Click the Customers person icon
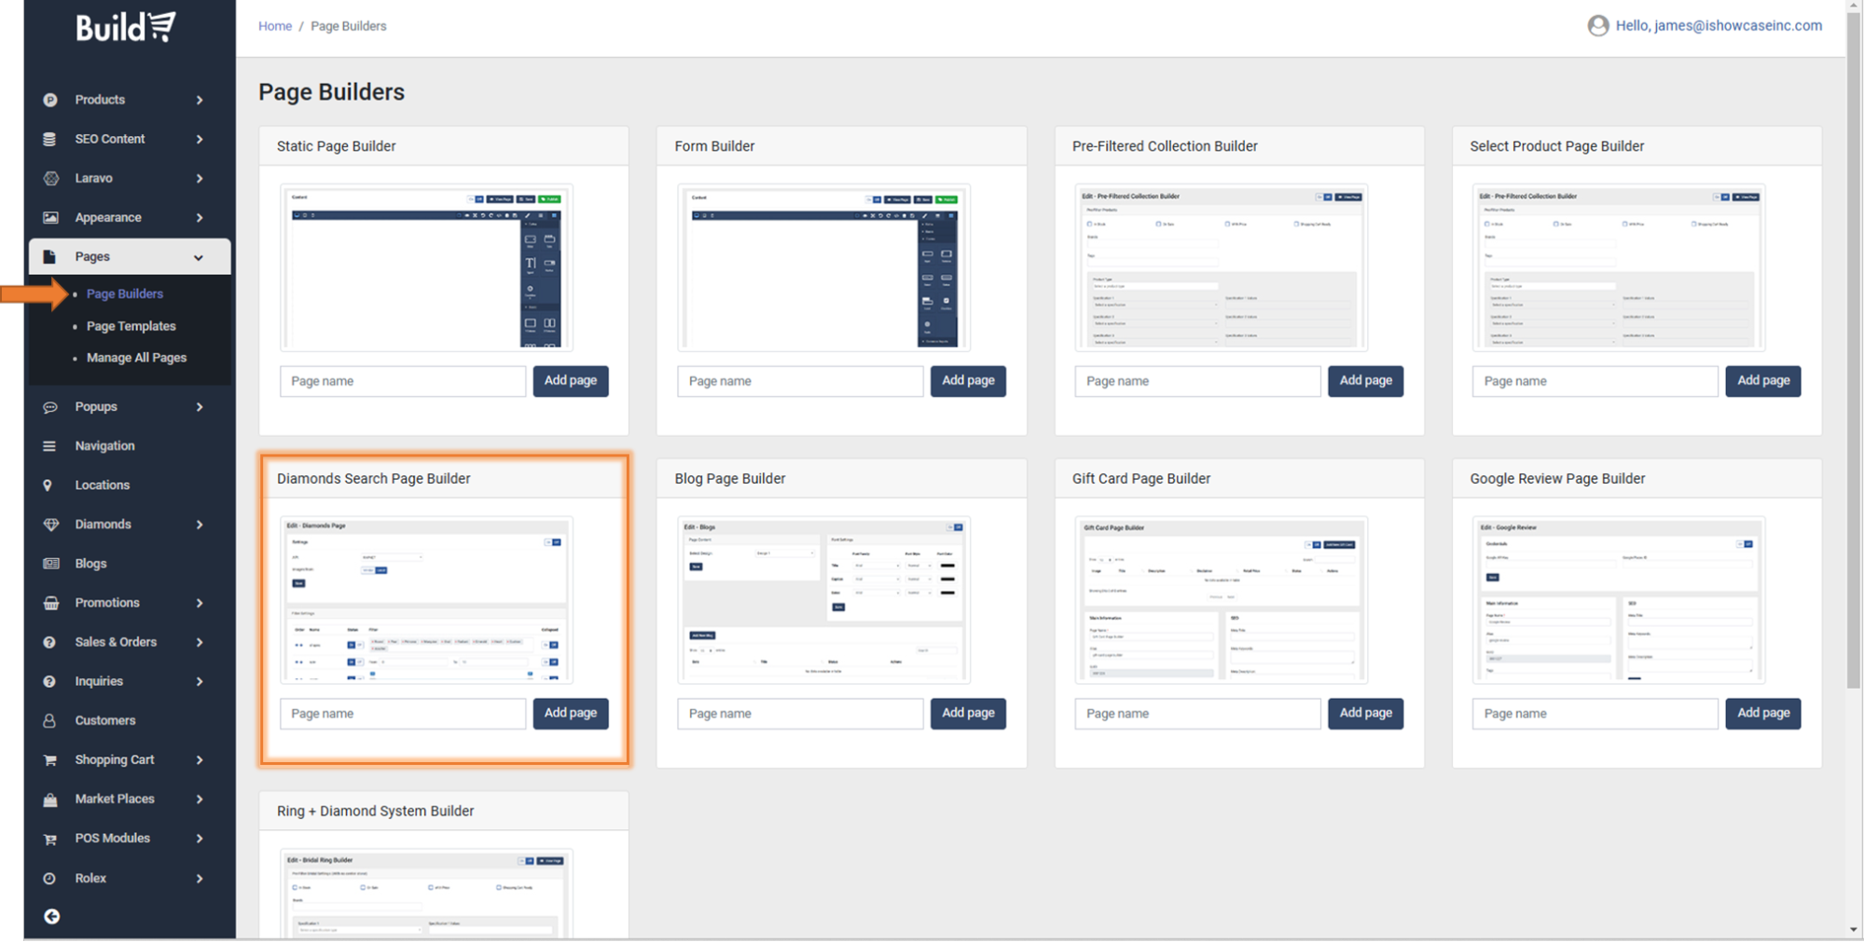 click(x=49, y=719)
